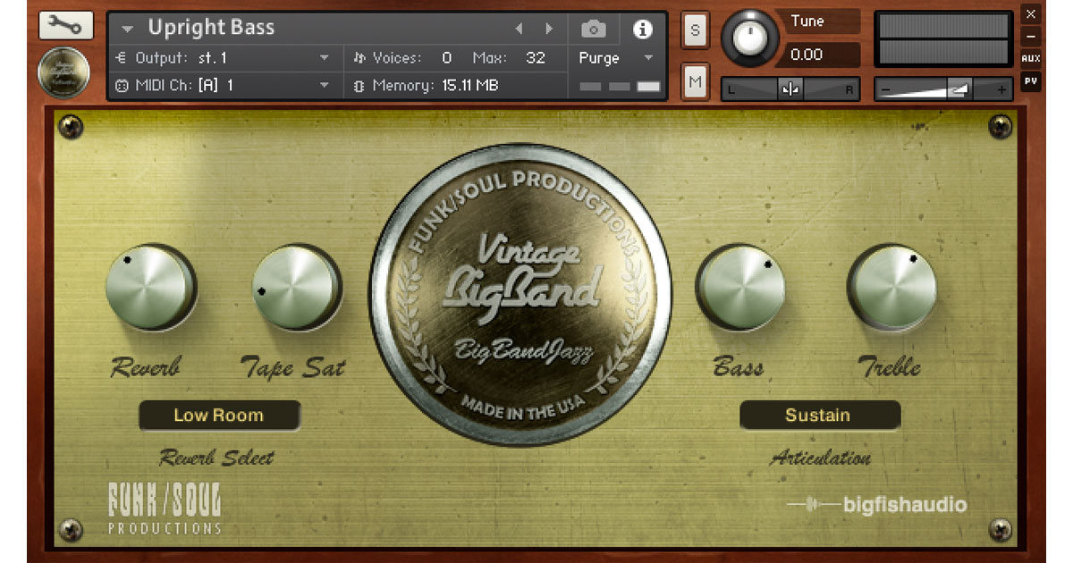This screenshot has height=563, width=1073.
Task: Click the camera snapshot icon
Action: pyautogui.click(x=593, y=29)
